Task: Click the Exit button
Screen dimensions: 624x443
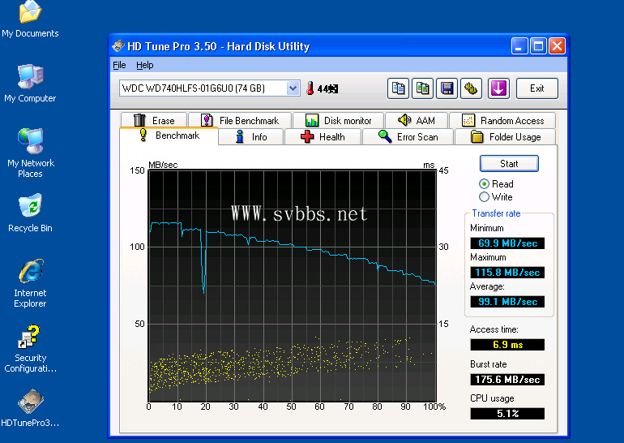Action: point(536,88)
